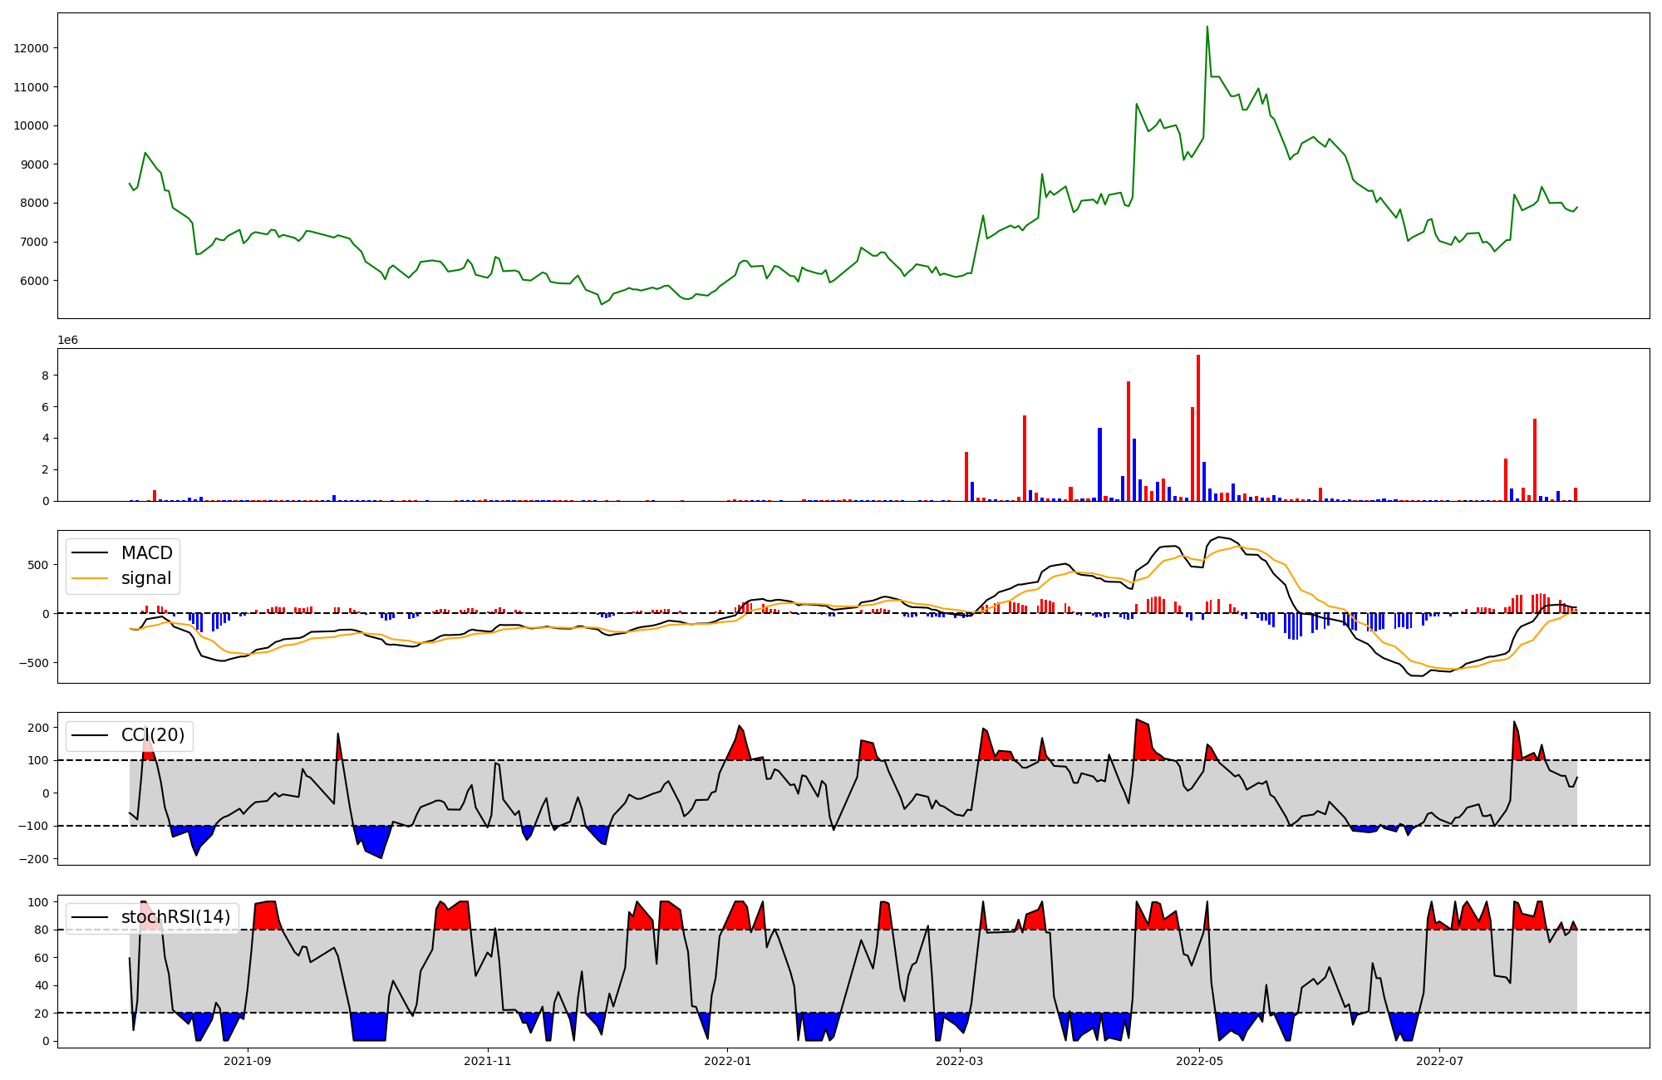
Task: Click the 2022-05 date axis label
Action: 1200,1061
